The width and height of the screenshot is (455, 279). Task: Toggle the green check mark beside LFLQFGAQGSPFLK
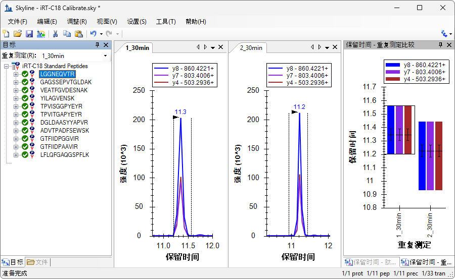click(24, 155)
